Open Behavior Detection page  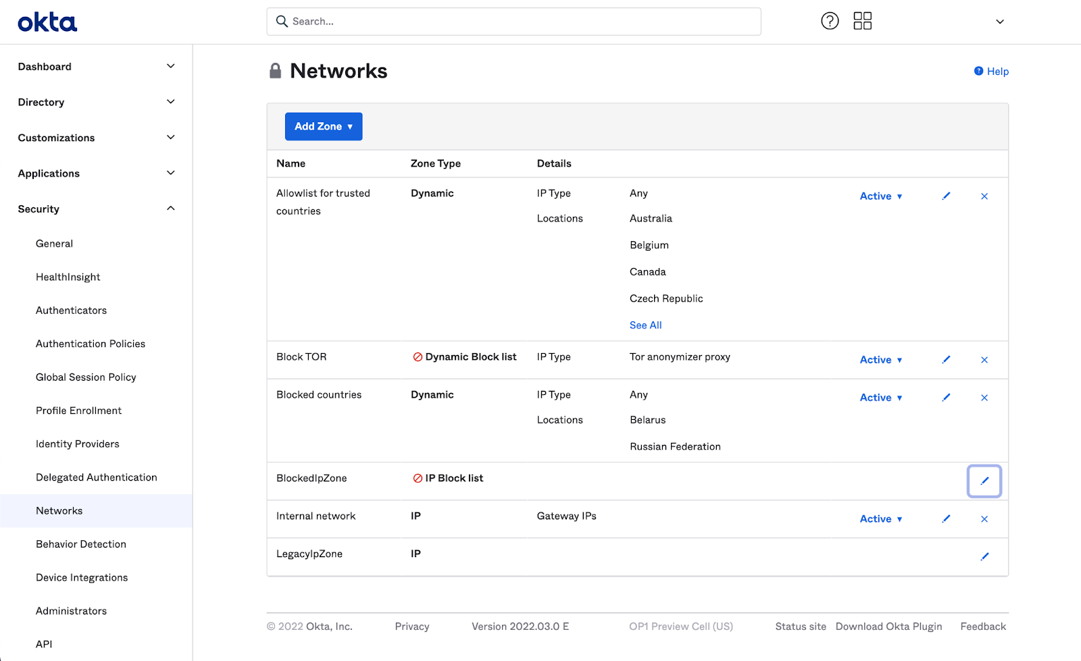(81, 544)
